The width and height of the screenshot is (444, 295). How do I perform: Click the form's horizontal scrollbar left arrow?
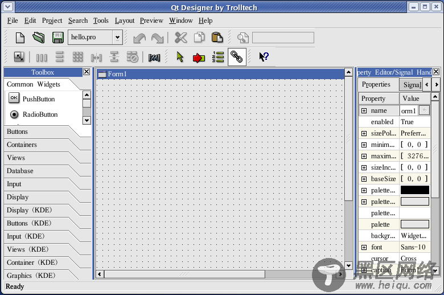coord(100,274)
